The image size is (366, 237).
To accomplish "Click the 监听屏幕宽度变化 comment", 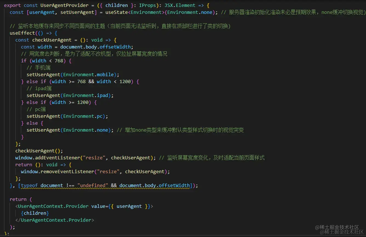I will (x=212, y=158).
